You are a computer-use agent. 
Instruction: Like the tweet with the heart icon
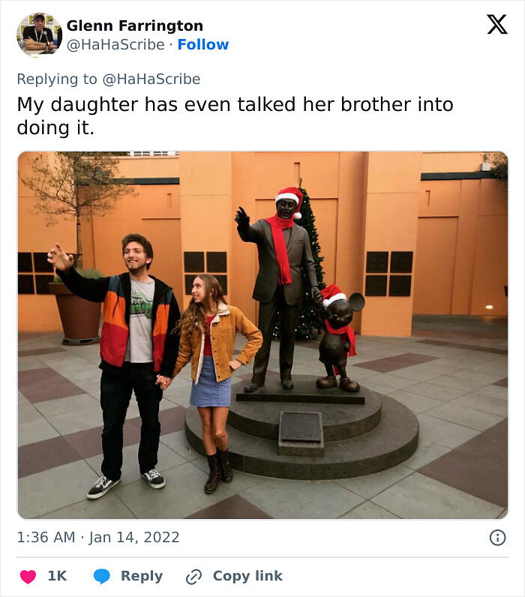[x=28, y=577]
